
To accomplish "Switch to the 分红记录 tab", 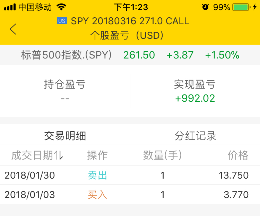I will point(195,136).
